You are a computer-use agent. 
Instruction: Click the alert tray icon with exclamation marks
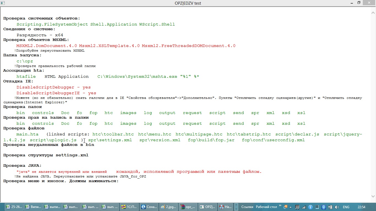click(x=286, y=207)
